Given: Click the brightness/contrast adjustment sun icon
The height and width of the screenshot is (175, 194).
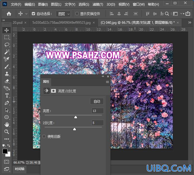Looking at the screenshot, I should coord(46,91).
